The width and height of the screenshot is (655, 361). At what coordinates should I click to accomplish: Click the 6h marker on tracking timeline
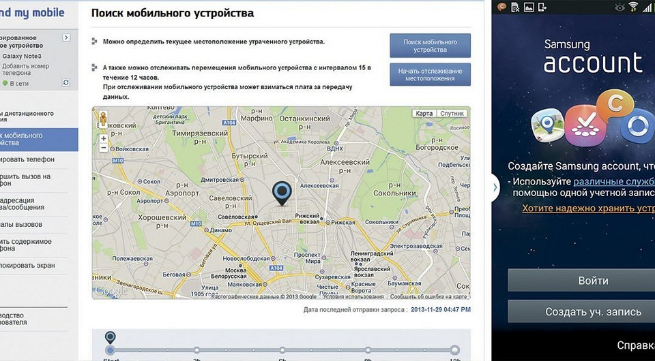point(282,349)
